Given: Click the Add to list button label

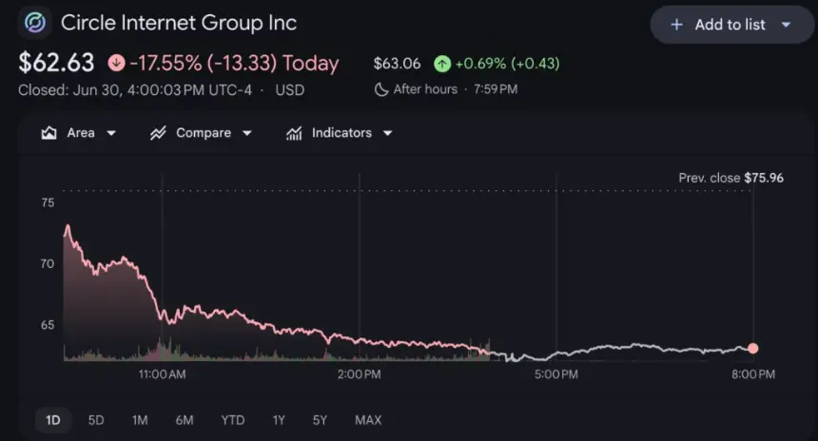Looking at the screenshot, I should [x=730, y=25].
